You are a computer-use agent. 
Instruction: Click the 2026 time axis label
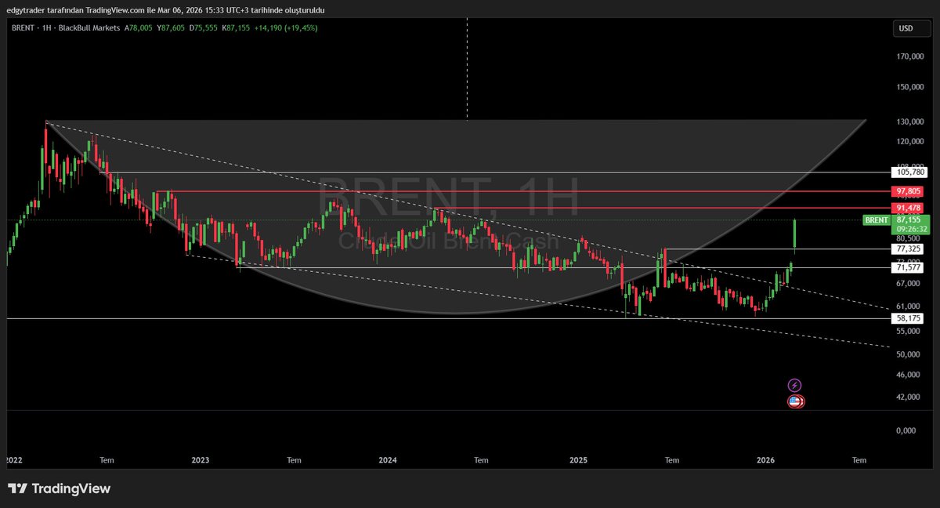(766, 460)
